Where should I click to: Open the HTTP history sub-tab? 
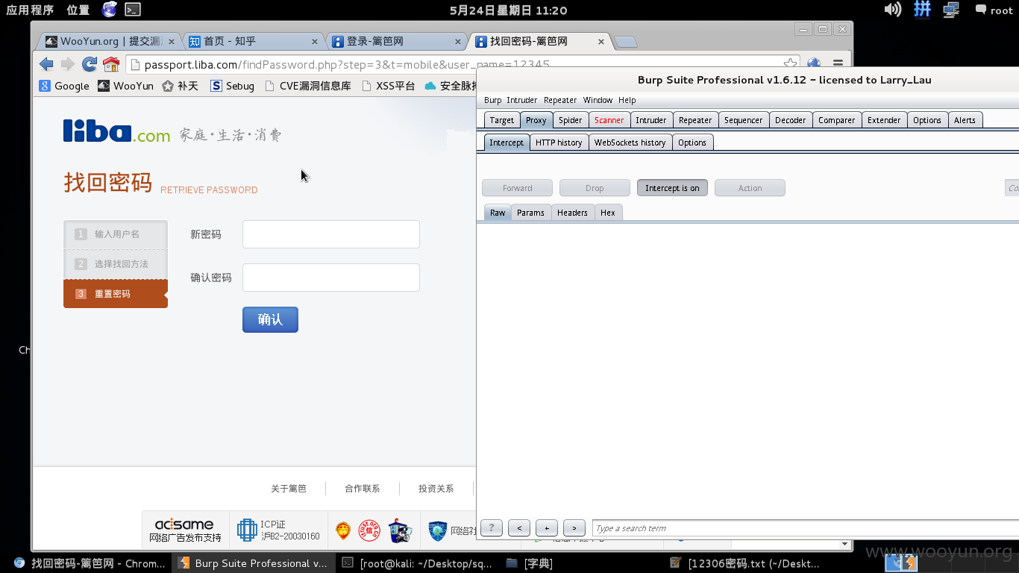pyautogui.click(x=559, y=143)
